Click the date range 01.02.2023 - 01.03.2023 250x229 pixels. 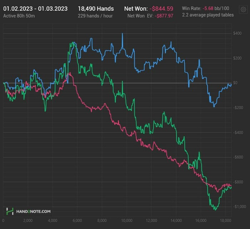(x=35, y=9)
